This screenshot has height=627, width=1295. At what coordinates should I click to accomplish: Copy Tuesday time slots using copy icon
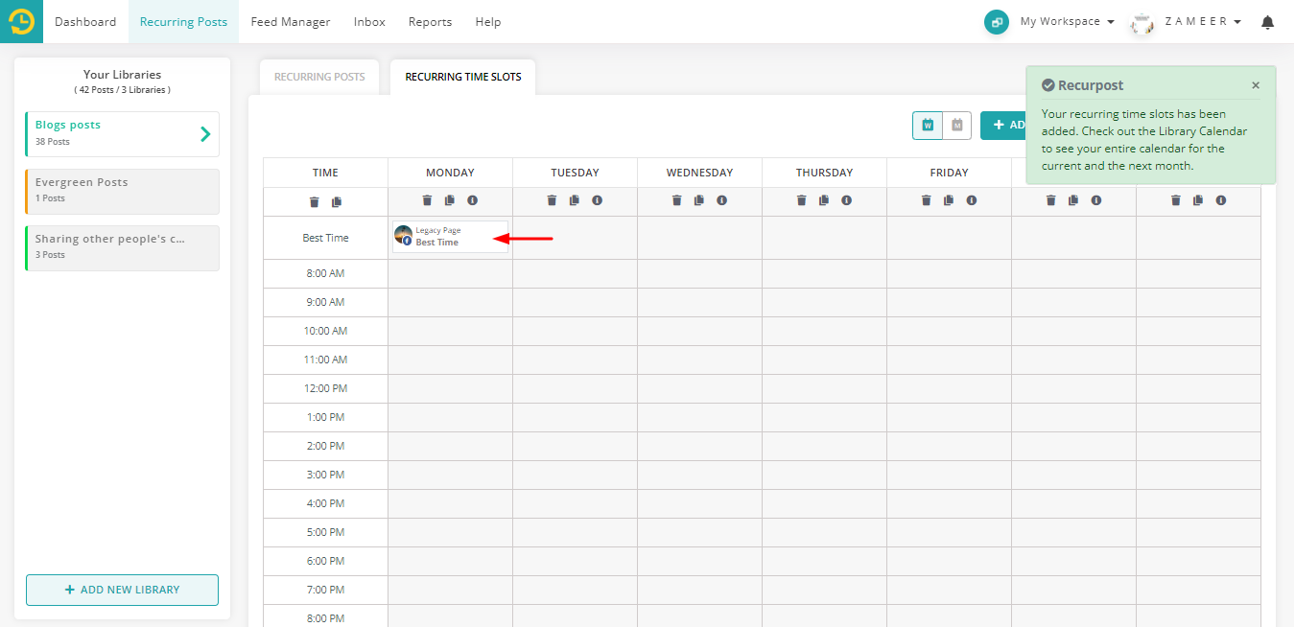tap(575, 200)
